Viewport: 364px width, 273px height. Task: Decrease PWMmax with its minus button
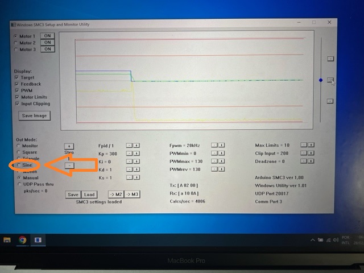coord(214,161)
